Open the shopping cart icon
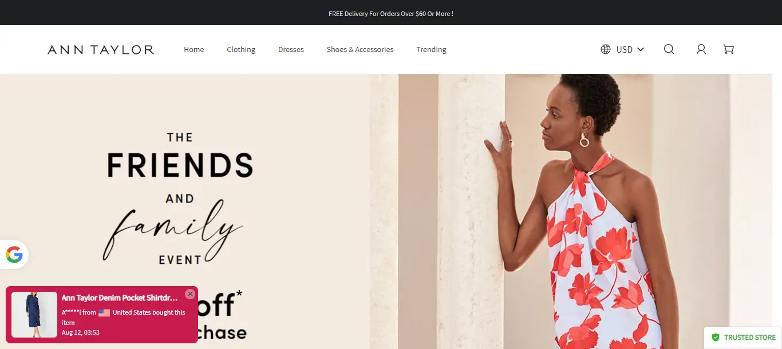Viewport: 782px width, 349px height. point(728,49)
